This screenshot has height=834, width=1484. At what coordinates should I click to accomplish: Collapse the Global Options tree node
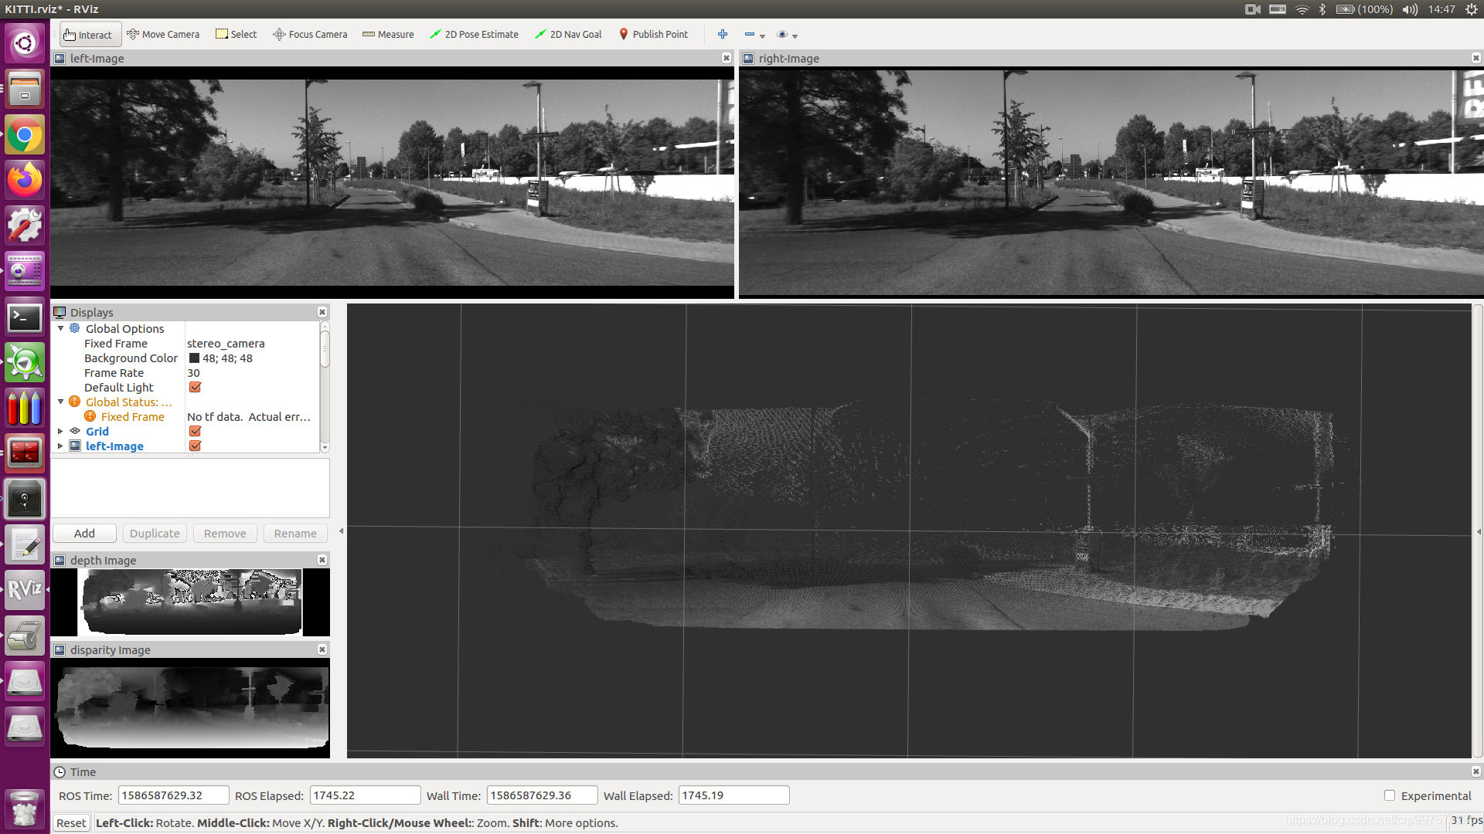[x=61, y=328]
